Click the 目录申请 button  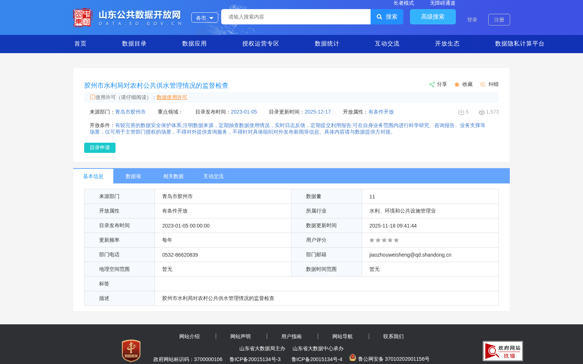(x=100, y=148)
